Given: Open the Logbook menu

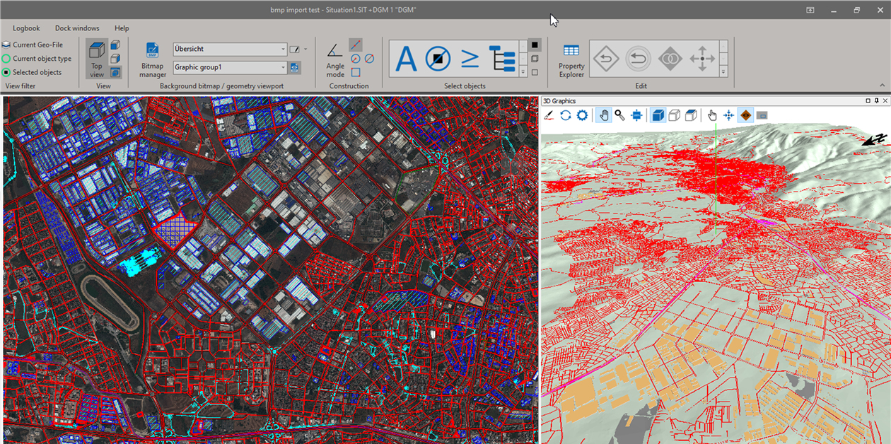Looking at the screenshot, I should [x=26, y=28].
